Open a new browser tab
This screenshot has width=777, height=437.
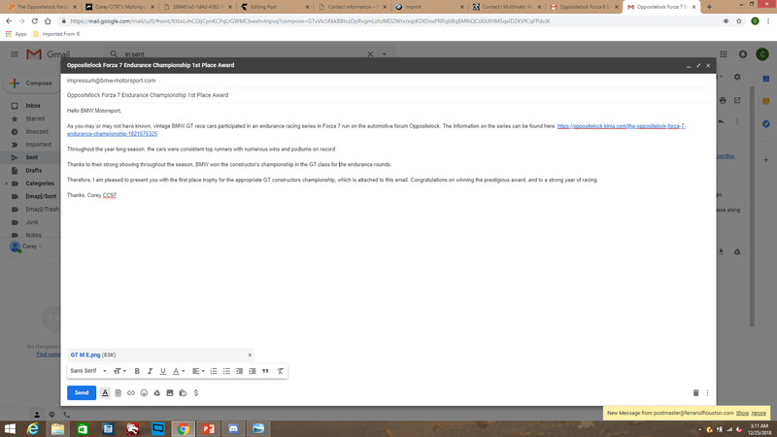tap(709, 7)
